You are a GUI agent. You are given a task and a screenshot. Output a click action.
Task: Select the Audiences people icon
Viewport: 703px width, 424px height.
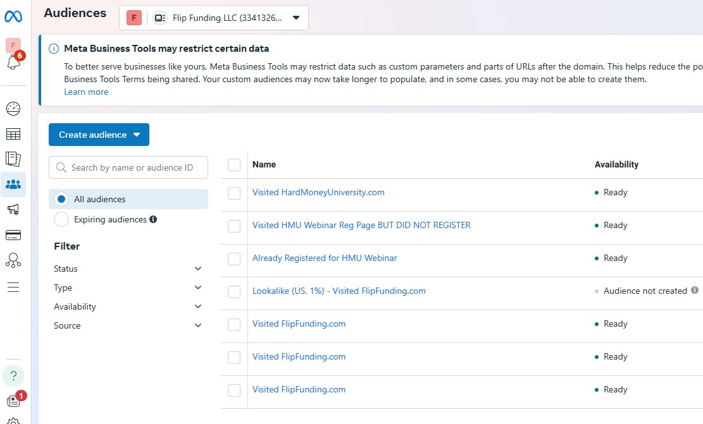(x=13, y=185)
